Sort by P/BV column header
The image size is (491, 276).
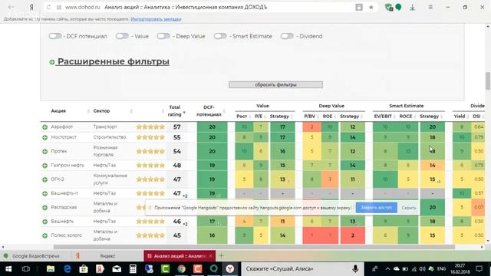point(309,116)
